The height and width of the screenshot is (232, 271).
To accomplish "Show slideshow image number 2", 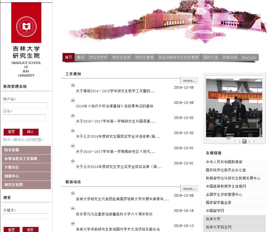I will [240, 141].
